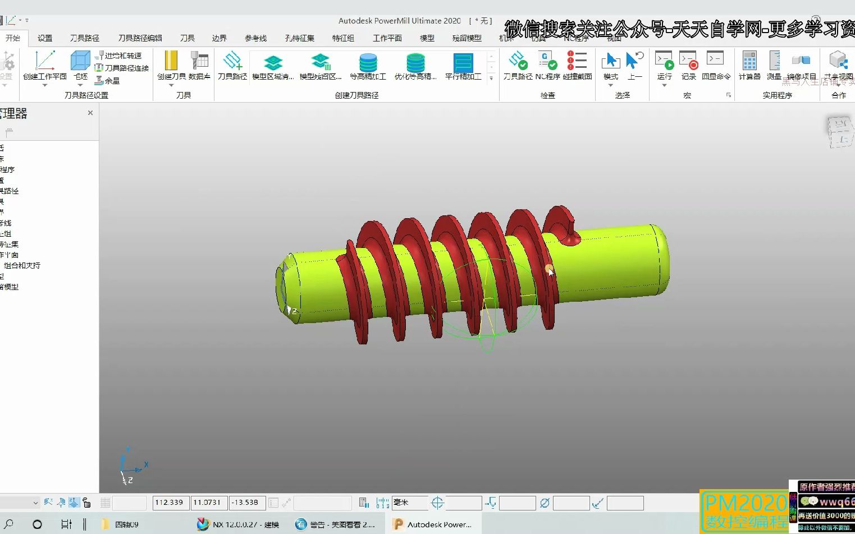Switch to the Workplane (工作平面) tab

tap(387, 38)
